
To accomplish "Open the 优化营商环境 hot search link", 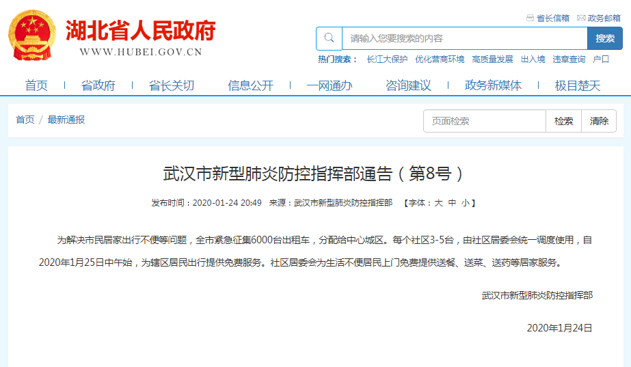I will tap(440, 59).
